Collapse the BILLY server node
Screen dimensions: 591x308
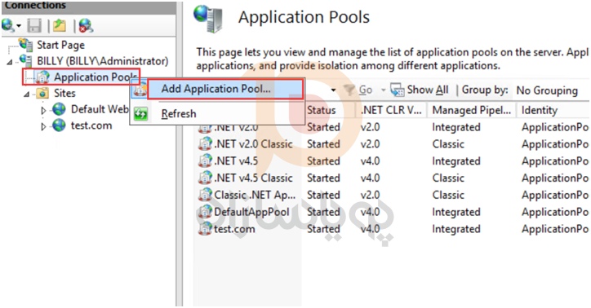[10, 62]
